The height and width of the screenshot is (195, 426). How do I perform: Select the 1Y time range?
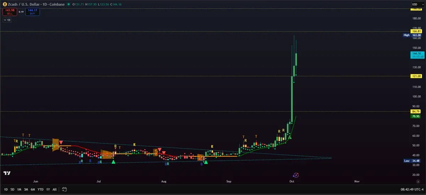tap(48, 189)
